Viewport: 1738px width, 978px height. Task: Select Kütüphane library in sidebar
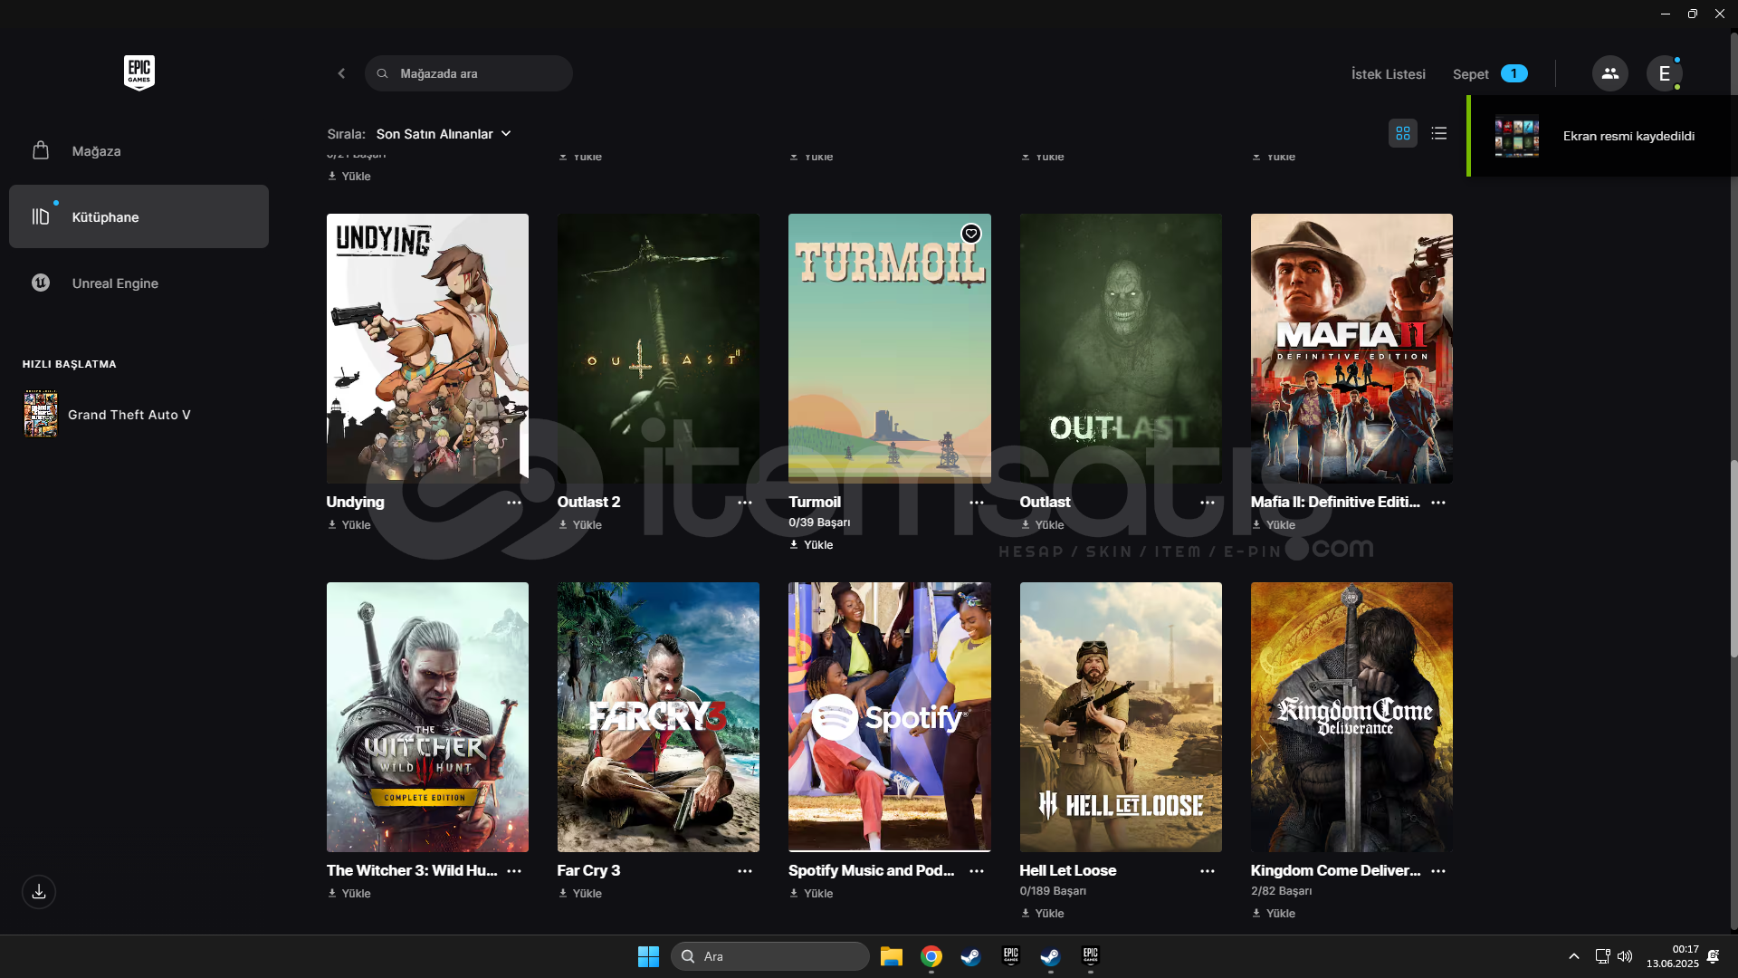click(138, 217)
